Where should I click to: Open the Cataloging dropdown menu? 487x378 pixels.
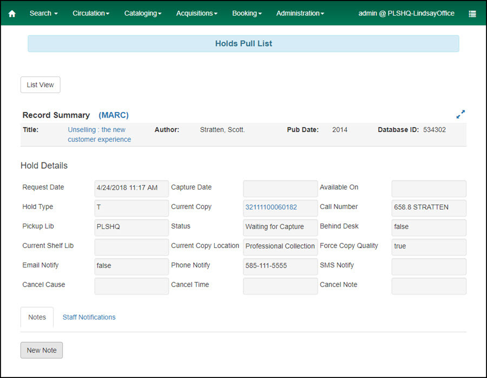tap(142, 14)
